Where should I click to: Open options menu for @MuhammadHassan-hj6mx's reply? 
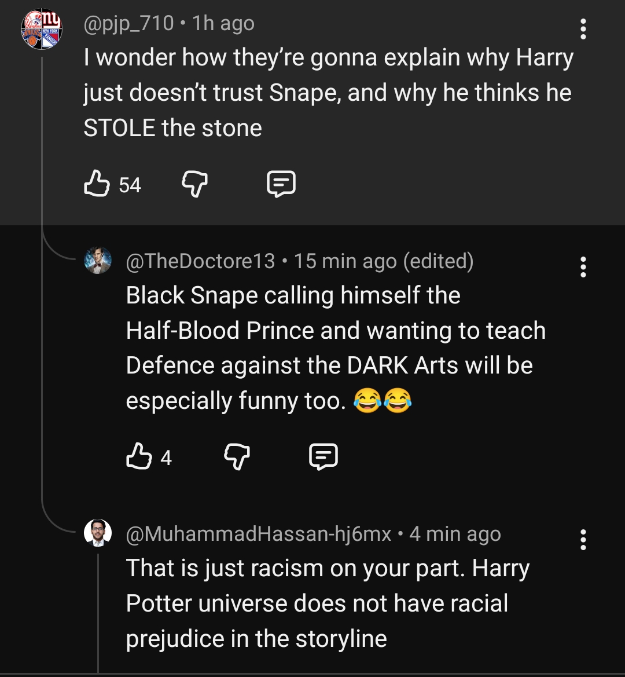click(x=583, y=540)
